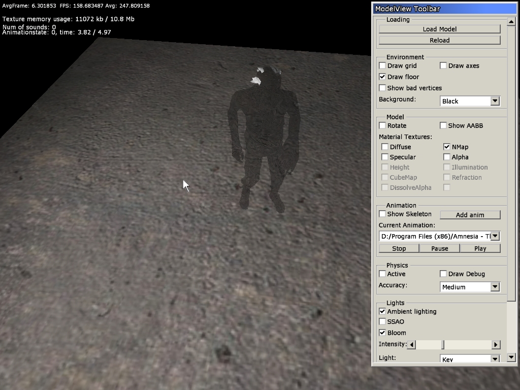Screen dimensions: 520x390
Task: Enable the Specular texture checkbox
Action: coord(385,157)
